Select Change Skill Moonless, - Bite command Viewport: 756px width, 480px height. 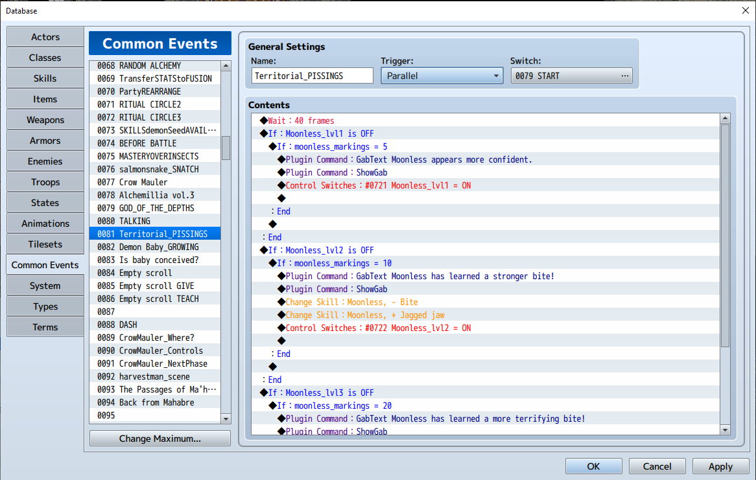coord(486,302)
